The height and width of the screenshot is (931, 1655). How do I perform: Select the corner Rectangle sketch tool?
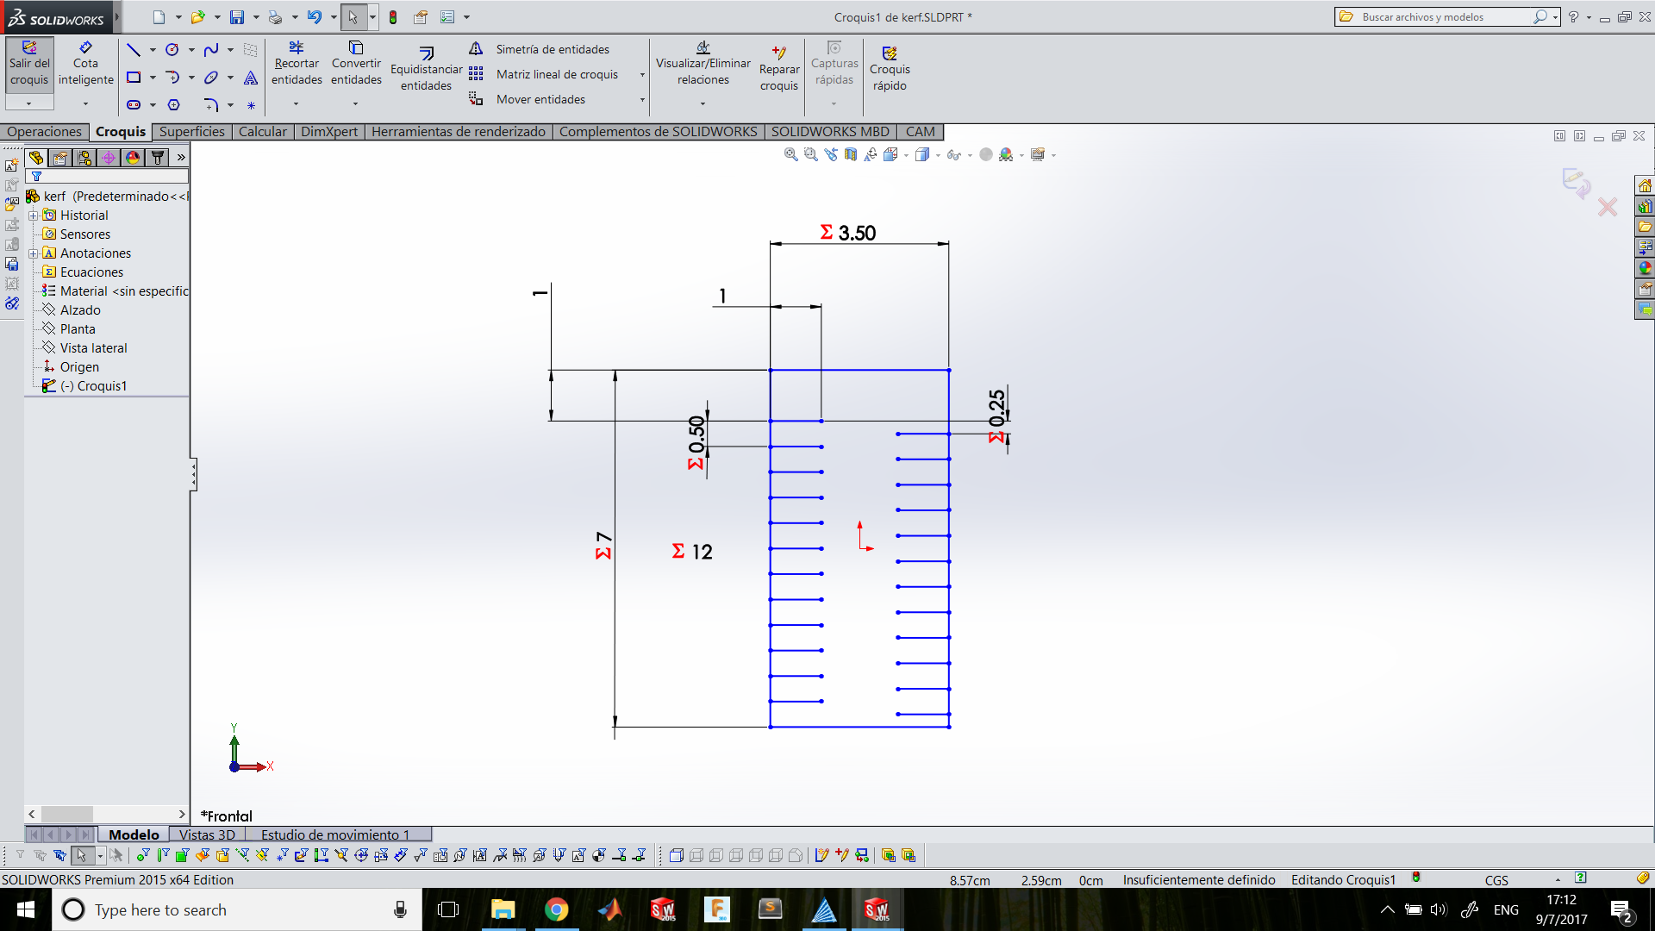[134, 78]
